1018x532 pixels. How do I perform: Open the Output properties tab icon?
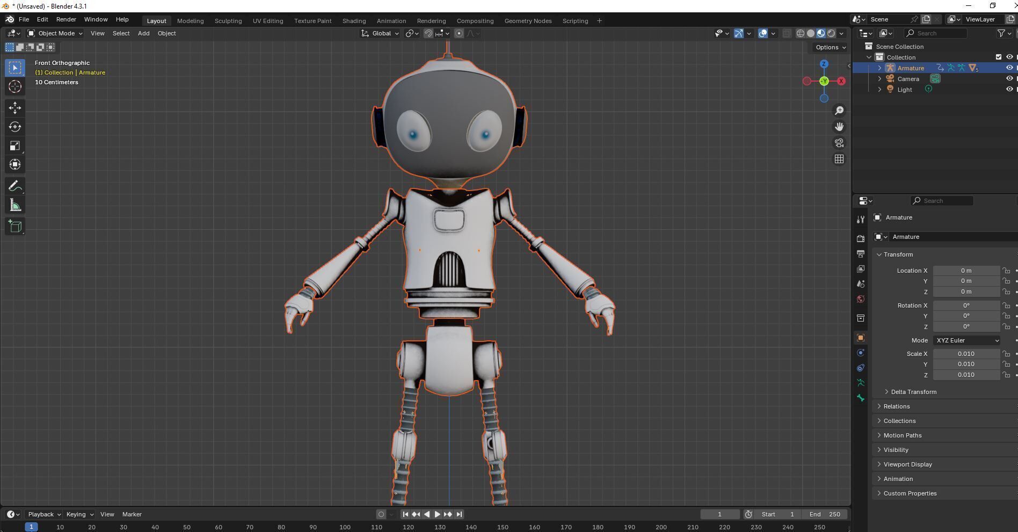861,253
